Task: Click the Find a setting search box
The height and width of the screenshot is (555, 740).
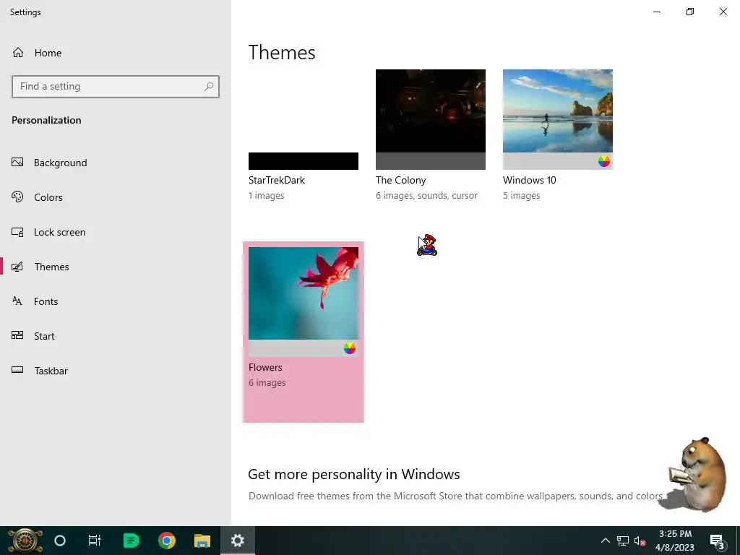Action: tap(116, 87)
